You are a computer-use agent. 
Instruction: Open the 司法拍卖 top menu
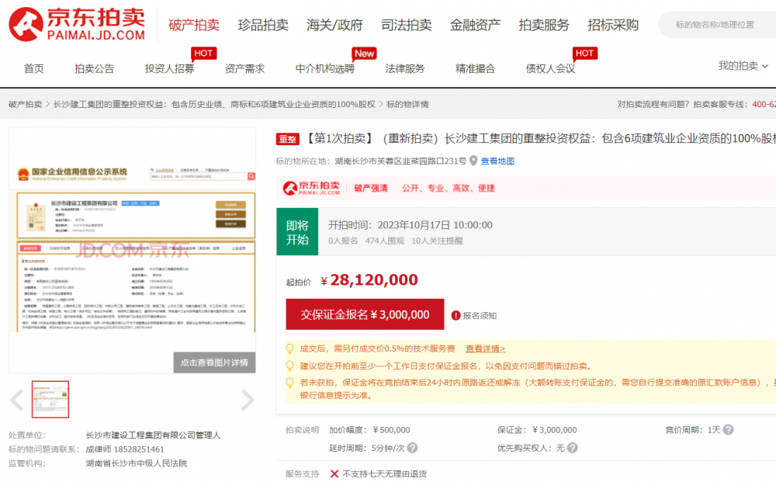(407, 25)
